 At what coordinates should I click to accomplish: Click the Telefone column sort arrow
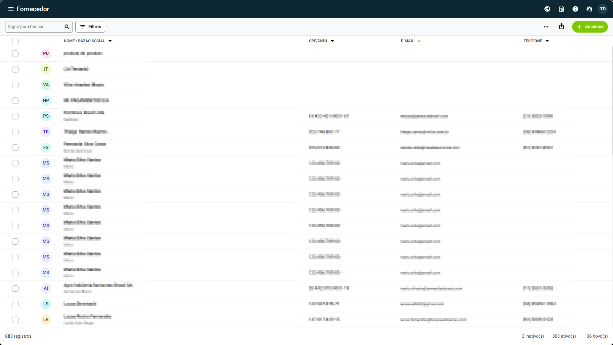pos(547,41)
